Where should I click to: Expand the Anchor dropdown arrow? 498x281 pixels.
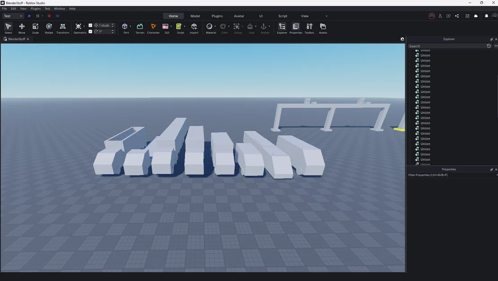point(269,27)
